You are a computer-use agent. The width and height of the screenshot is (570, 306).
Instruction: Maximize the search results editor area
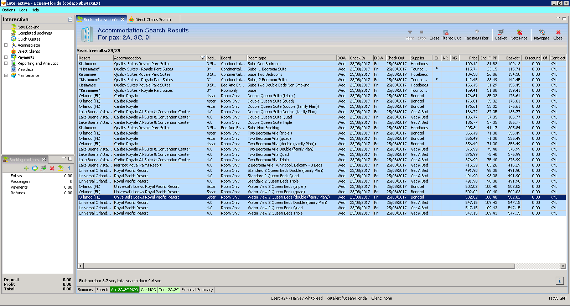pos(564,18)
